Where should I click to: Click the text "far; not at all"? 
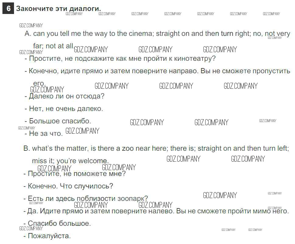pos(53,46)
